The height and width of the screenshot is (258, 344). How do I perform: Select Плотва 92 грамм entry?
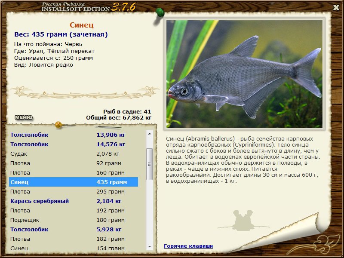(x=74, y=163)
